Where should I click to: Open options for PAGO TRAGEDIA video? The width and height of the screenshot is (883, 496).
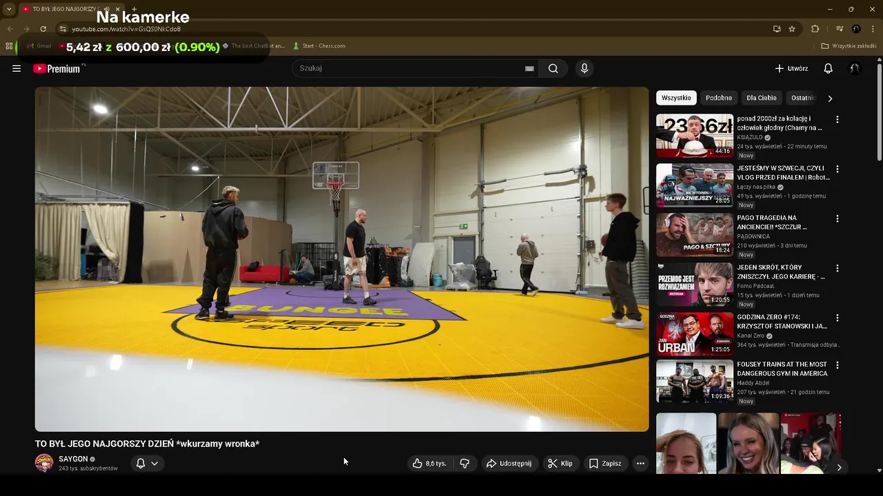click(837, 218)
